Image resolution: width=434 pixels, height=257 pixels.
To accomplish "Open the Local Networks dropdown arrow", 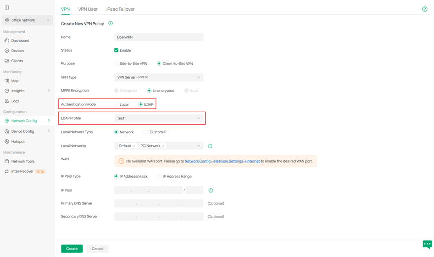I will click(199, 146).
